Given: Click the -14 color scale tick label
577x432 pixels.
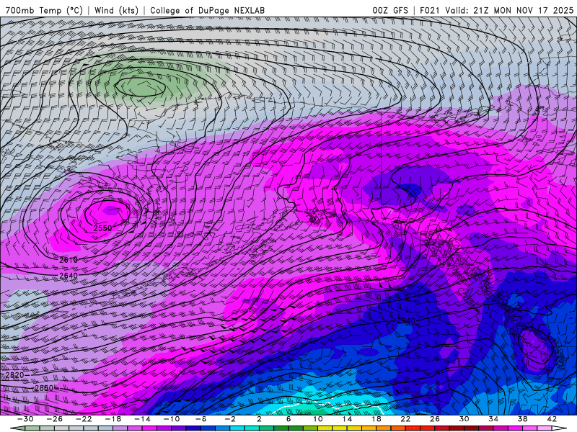Looking at the screenshot, I should [x=142, y=419].
